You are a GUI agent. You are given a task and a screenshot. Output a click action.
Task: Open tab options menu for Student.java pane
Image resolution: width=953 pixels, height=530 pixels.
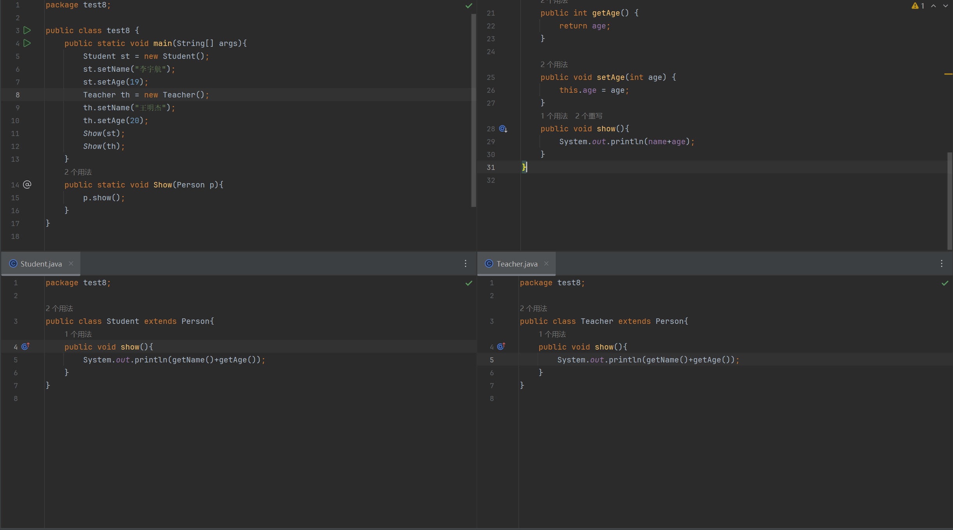coord(466,263)
